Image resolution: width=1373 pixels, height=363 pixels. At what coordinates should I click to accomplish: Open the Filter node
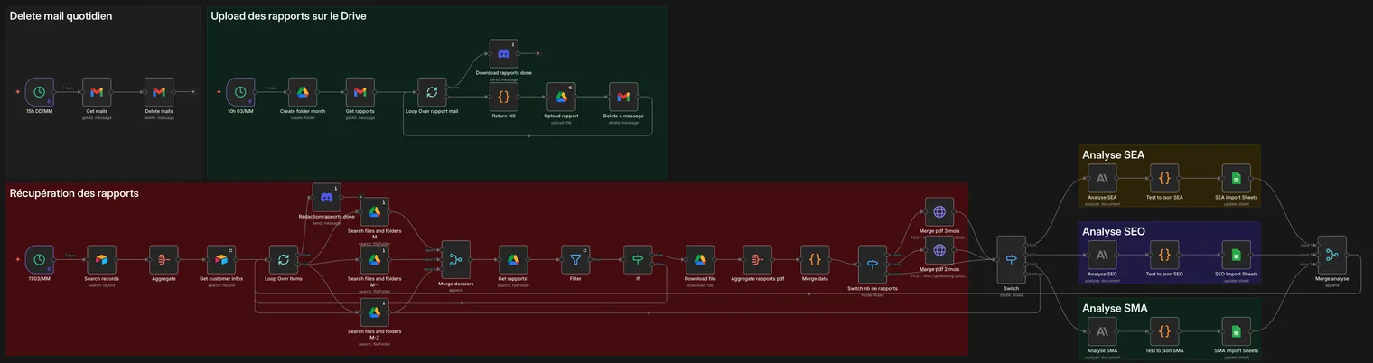coord(575,259)
